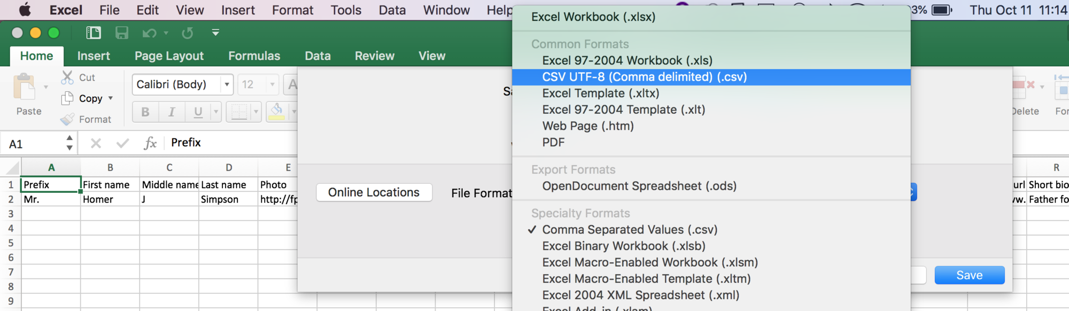The width and height of the screenshot is (1069, 311).
Task: Click the Confirm formula checkmark icon
Action: pos(122,143)
